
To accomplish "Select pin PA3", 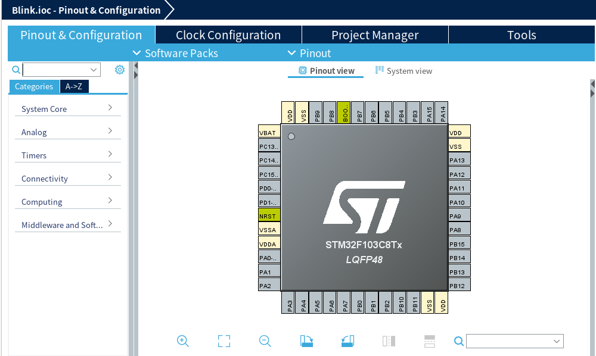I will [288, 303].
